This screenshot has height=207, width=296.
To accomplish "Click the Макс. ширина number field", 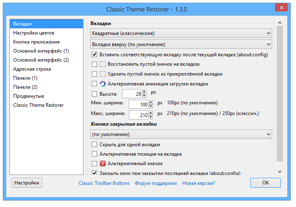I will [139, 115].
